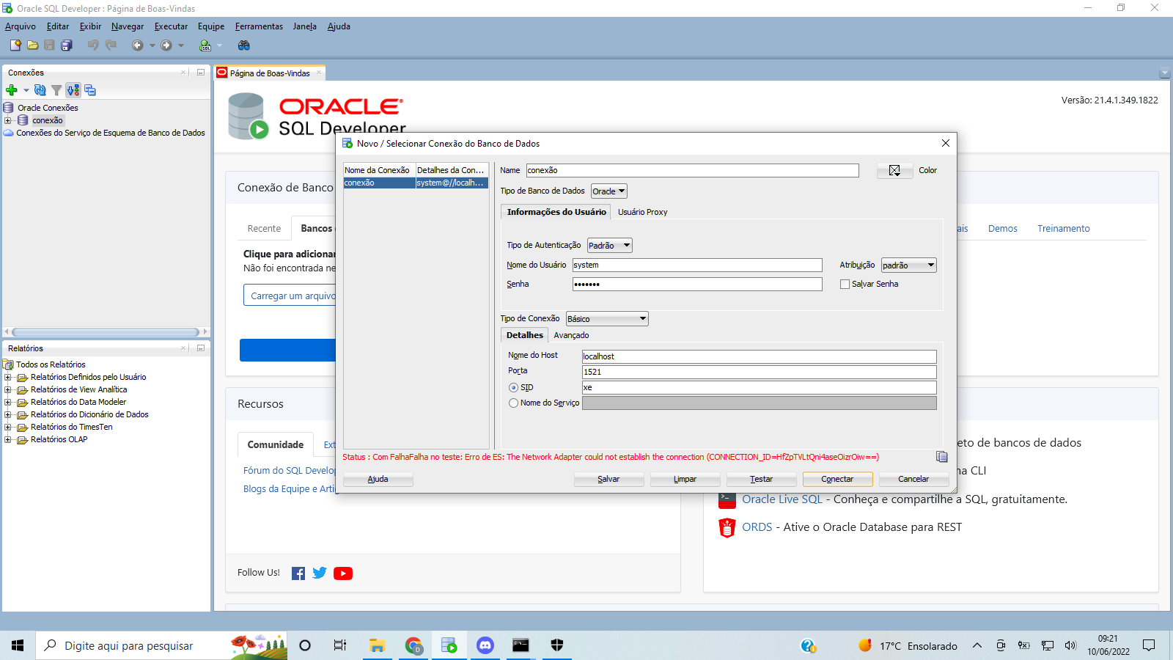The image size is (1173, 660).
Task: Open the connection Color picker button
Action: tap(894, 170)
